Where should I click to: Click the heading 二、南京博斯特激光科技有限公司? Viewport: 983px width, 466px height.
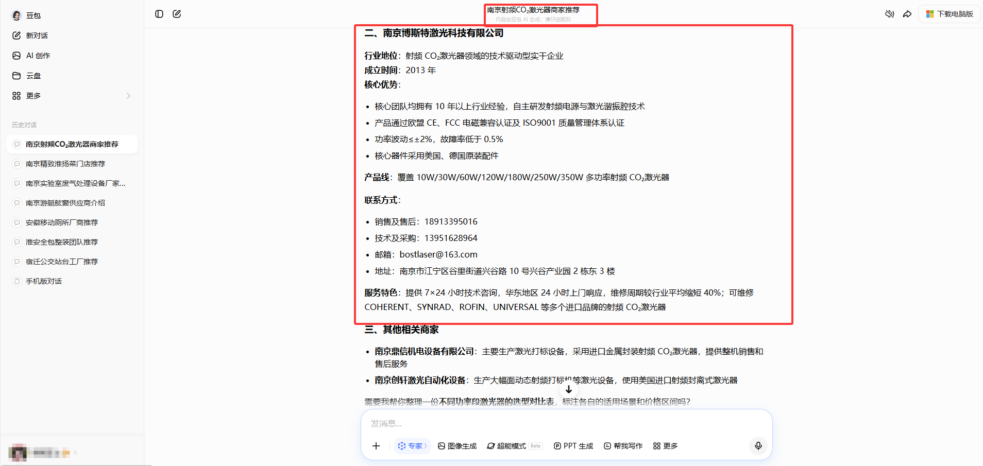[x=434, y=33]
